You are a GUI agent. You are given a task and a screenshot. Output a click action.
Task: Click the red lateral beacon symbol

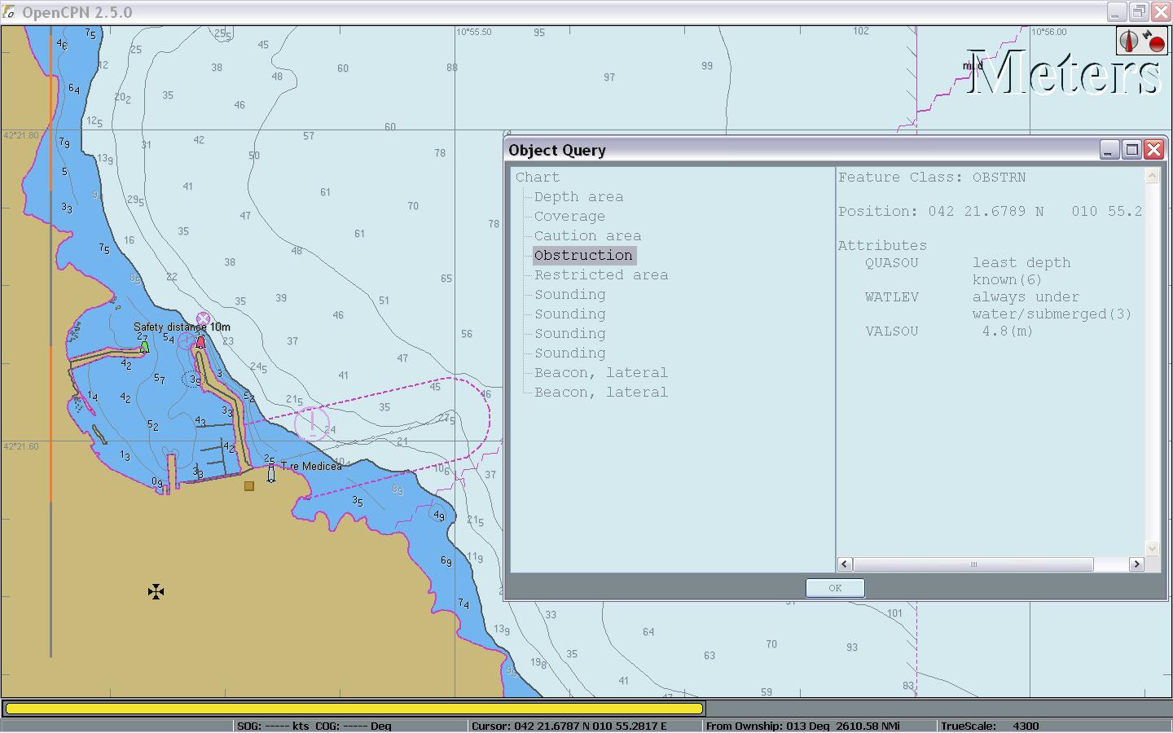[x=200, y=342]
